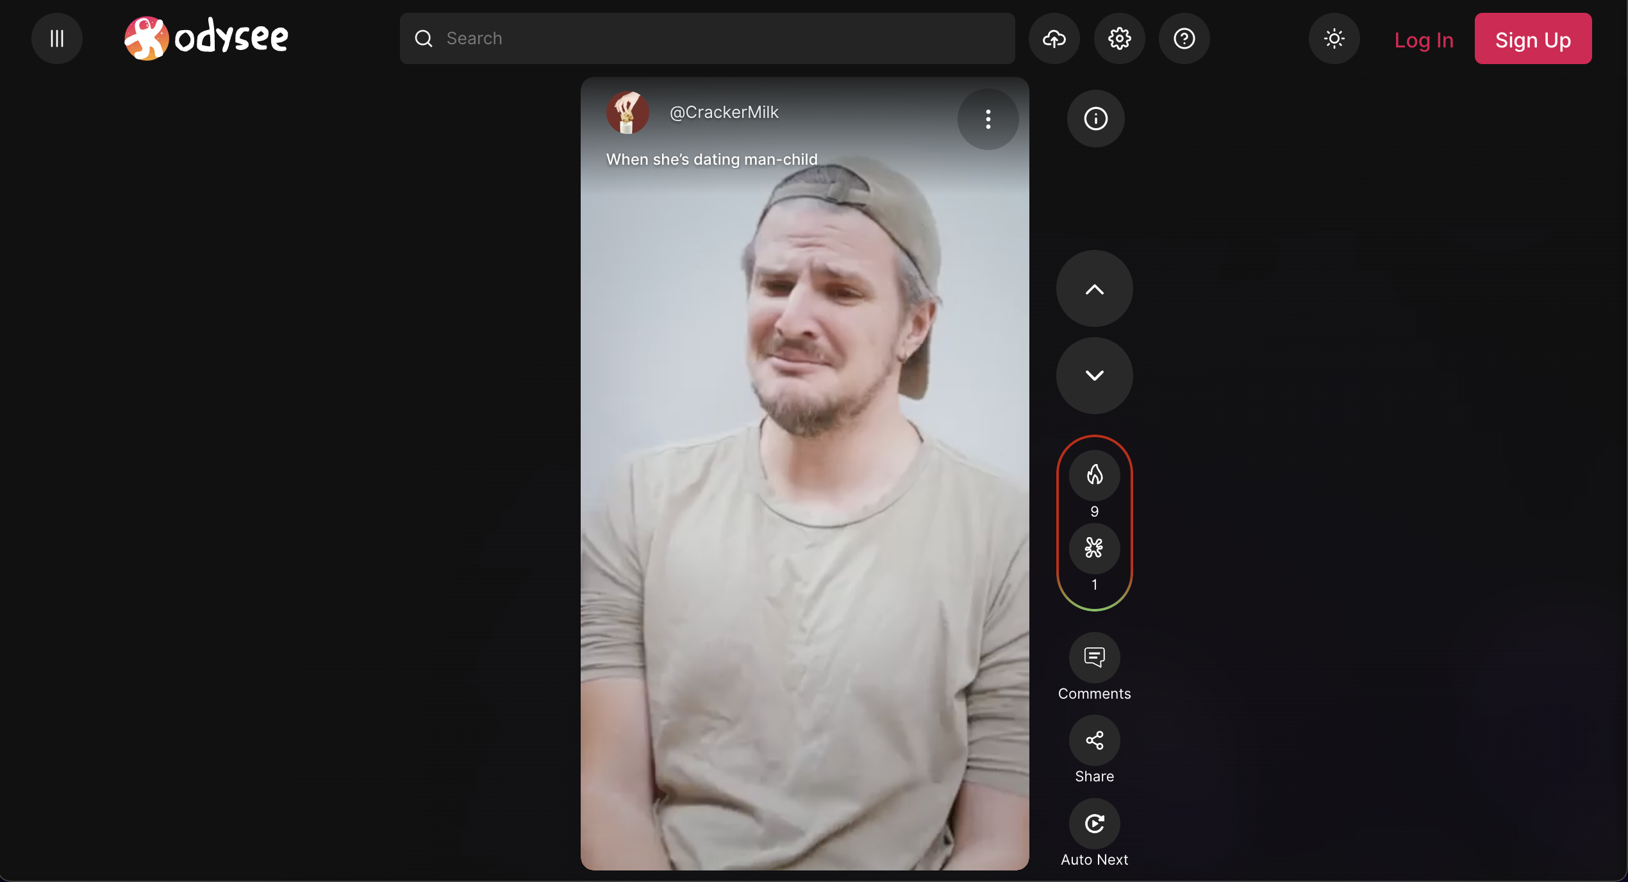React with the fire icon
The image size is (1628, 882).
[1094, 475]
